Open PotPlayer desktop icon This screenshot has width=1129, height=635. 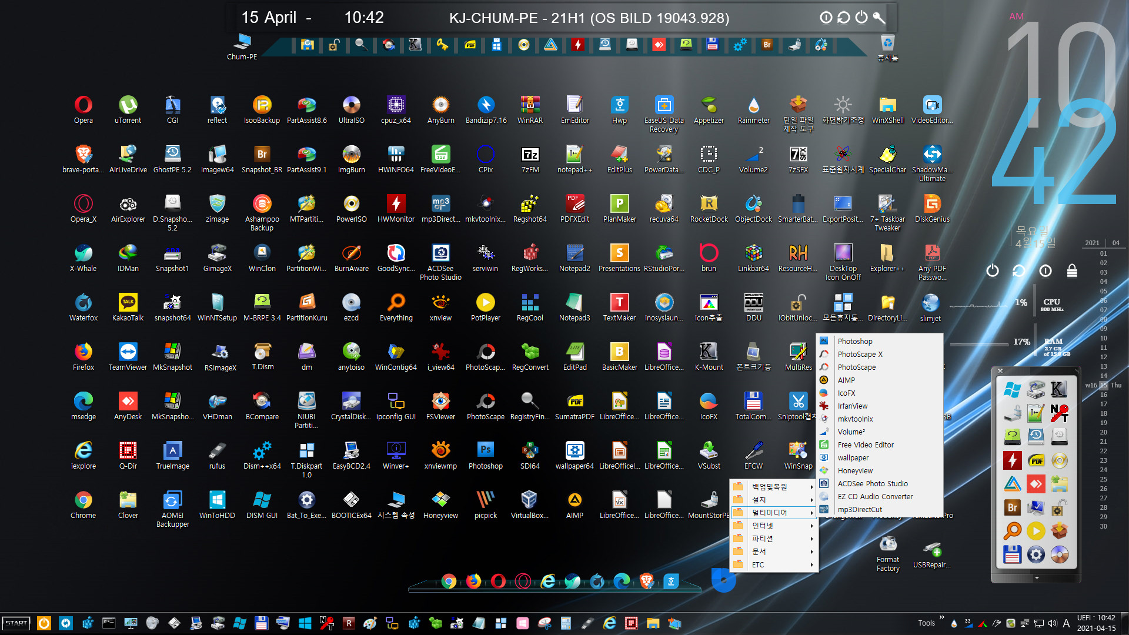tap(485, 307)
